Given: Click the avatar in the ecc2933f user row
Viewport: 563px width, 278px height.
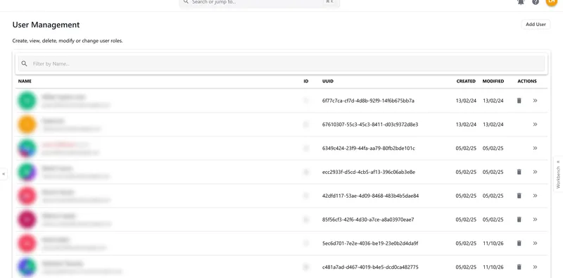Looking at the screenshot, I should click(x=27, y=172).
